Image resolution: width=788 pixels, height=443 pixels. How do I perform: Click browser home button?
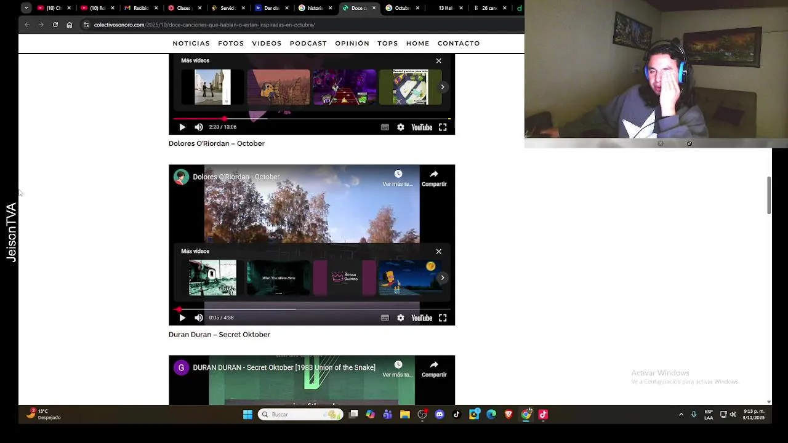(69, 25)
